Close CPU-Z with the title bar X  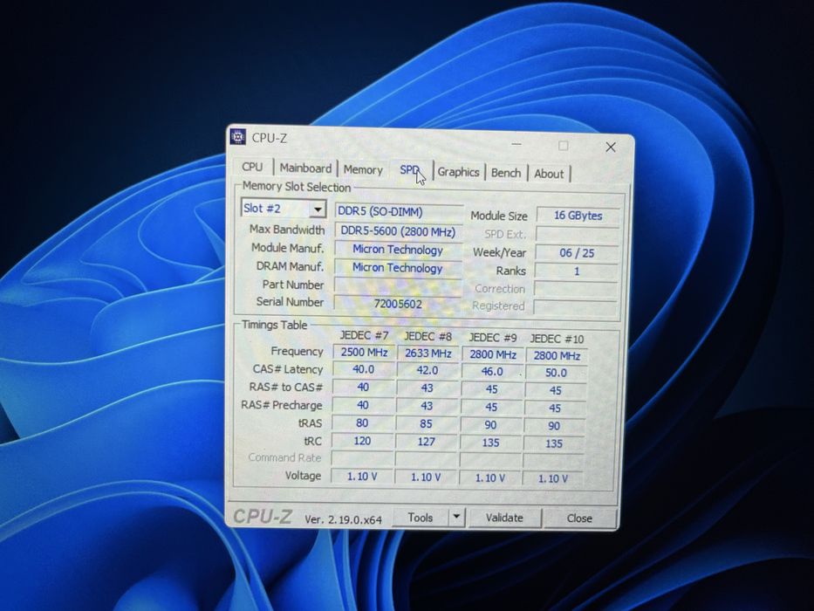coord(611,147)
